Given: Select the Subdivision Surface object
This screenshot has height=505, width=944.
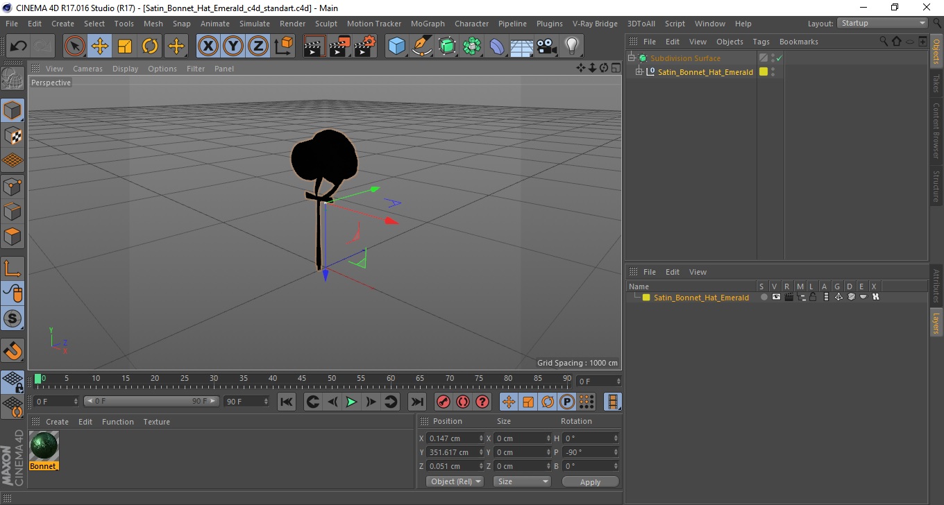Looking at the screenshot, I should click(x=685, y=58).
